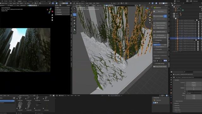Open the orange Object properties tab
Screen dimensions: 202x114
click(171, 93)
